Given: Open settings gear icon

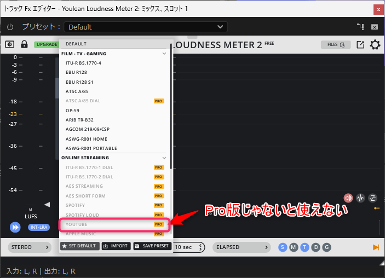Looking at the screenshot, I should point(375,45).
